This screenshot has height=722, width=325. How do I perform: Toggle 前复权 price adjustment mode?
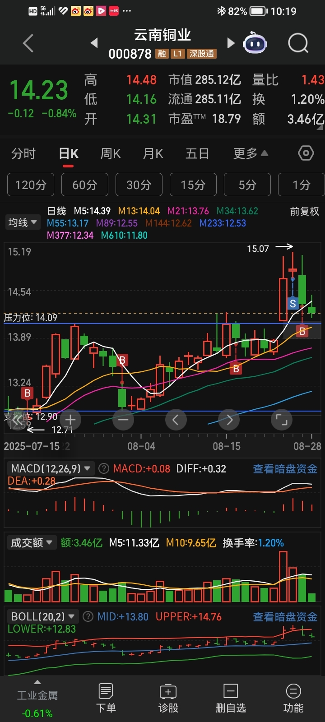(304, 211)
